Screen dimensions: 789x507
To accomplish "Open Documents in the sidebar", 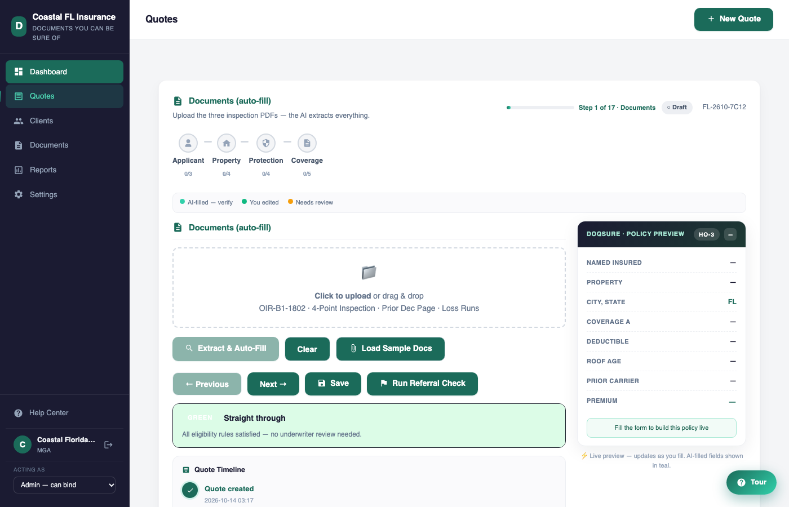I will pos(64,145).
